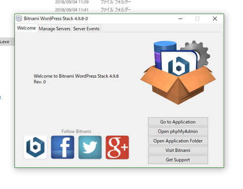
Task: Click the Welcome to Bitnami WordPress Stack text
Action: [76, 79]
